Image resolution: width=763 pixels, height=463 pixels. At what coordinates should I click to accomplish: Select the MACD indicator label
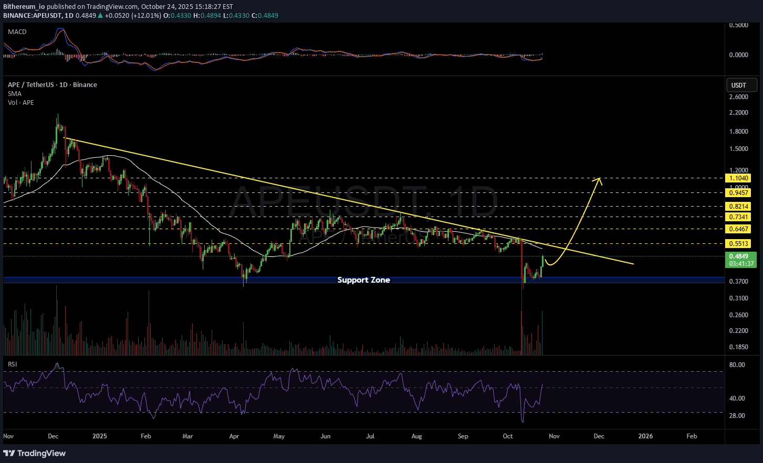pyautogui.click(x=17, y=32)
